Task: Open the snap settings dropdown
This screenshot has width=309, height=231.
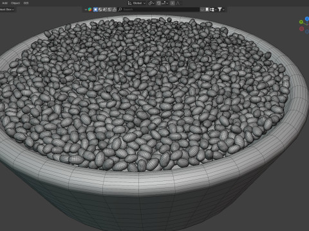Action: (x=165, y=3)
